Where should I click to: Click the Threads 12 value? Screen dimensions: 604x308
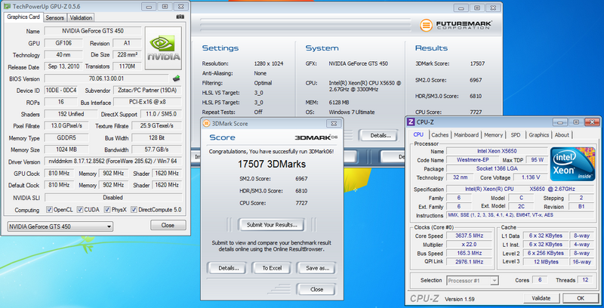coord(586,280)
